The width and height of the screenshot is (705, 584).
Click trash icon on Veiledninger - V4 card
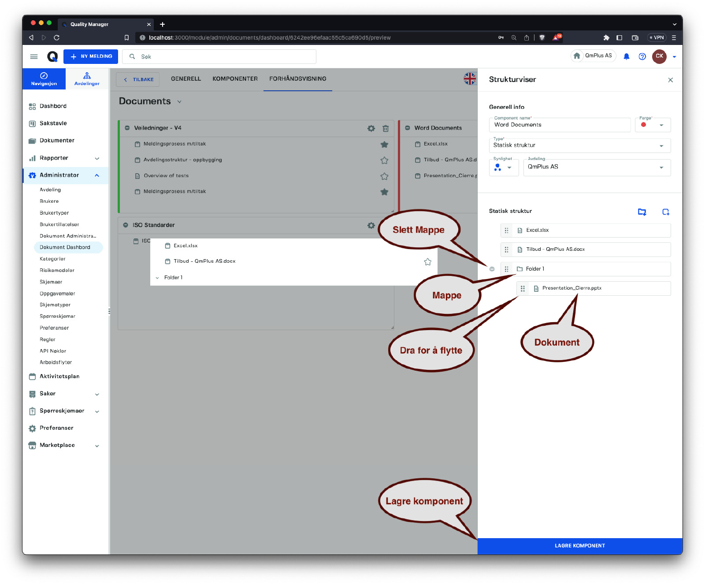(386, 128)
